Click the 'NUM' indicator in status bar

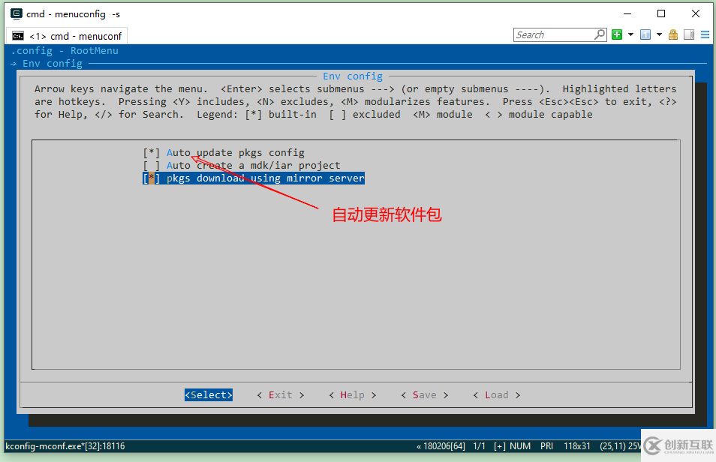click(x=520, y=446)
